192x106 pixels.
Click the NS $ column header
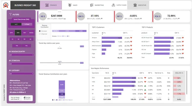tap(107, 73)
